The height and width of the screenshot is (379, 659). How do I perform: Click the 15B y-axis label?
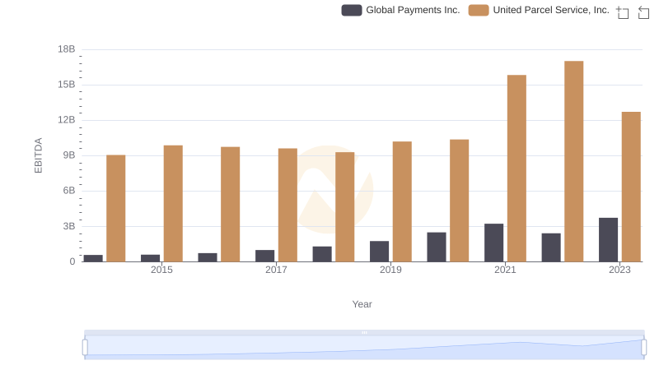[x=67, y=85]
